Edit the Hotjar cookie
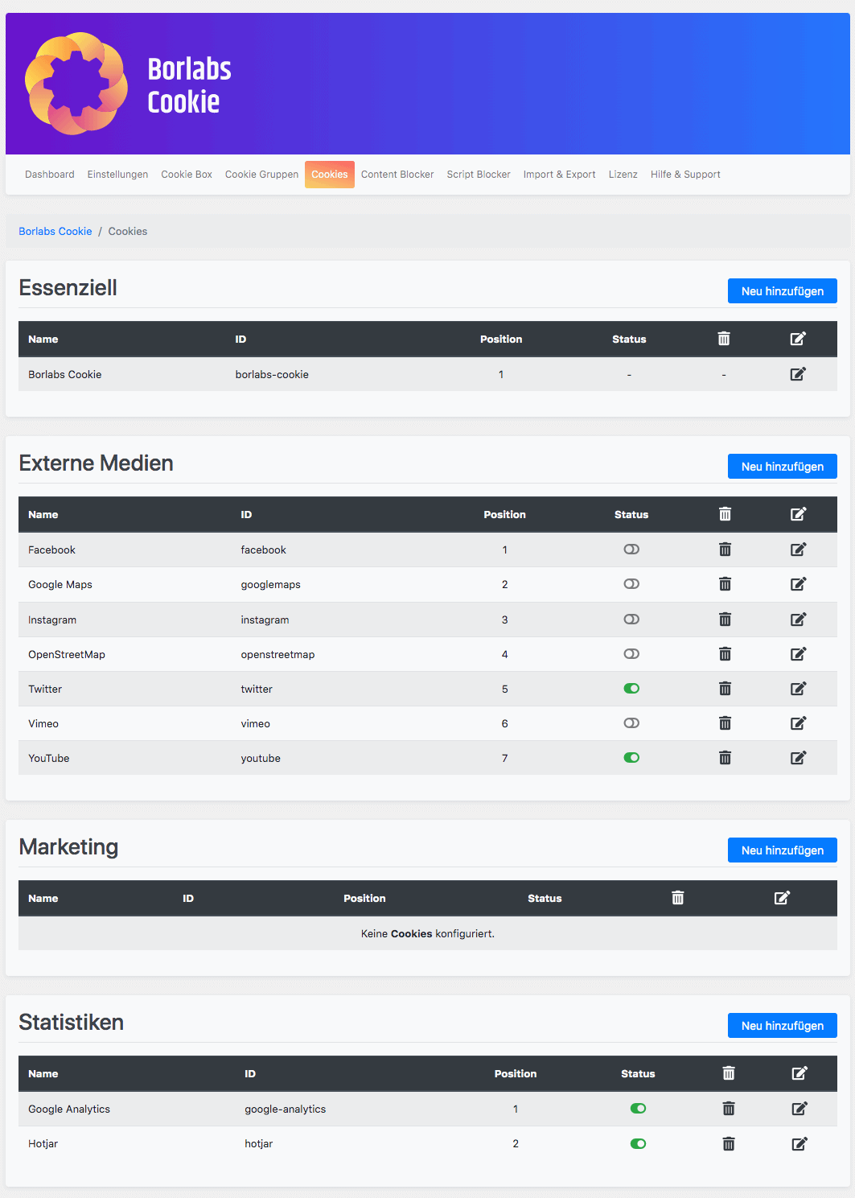Viewport: 855px width, 1198px height. pos(800,1144)
